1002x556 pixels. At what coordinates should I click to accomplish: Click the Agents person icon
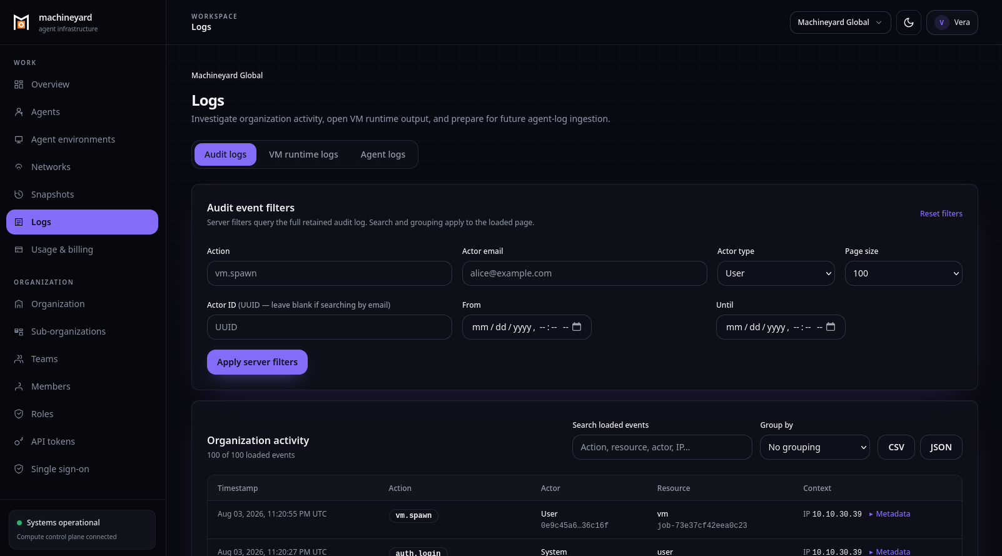(x=19, y=112)
